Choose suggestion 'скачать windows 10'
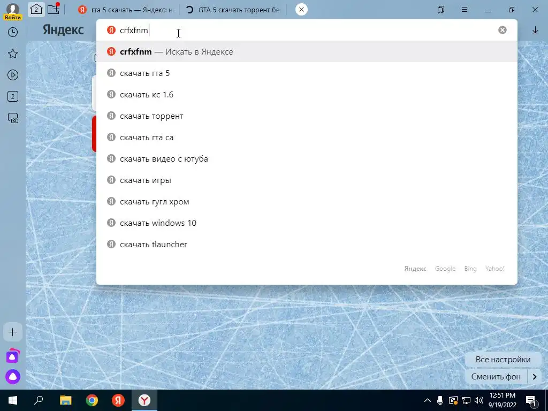 tap(307, 223)
